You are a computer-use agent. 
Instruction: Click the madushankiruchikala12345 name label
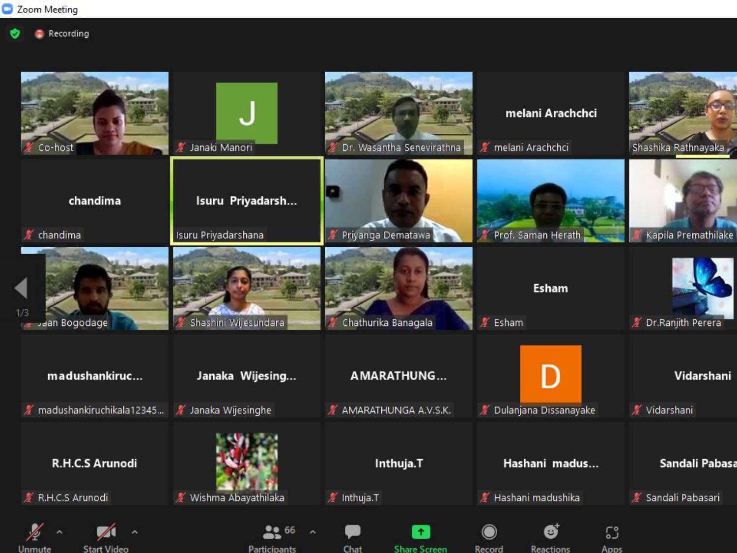[x=101, y=410]
